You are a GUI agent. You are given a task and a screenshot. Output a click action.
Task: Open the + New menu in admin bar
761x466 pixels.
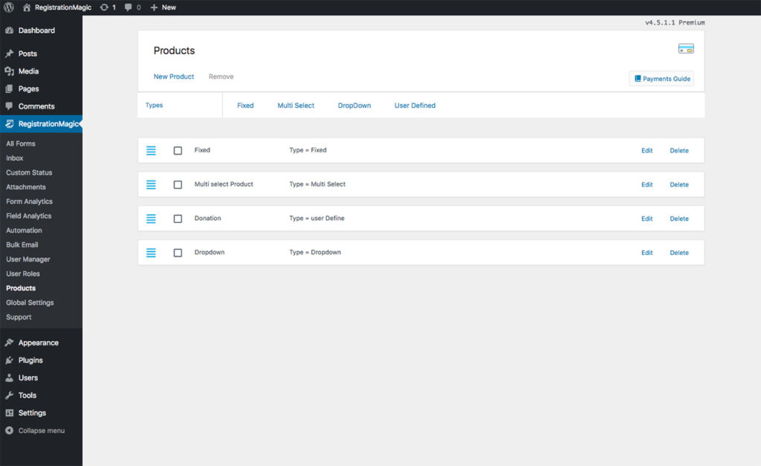[163, 7]
